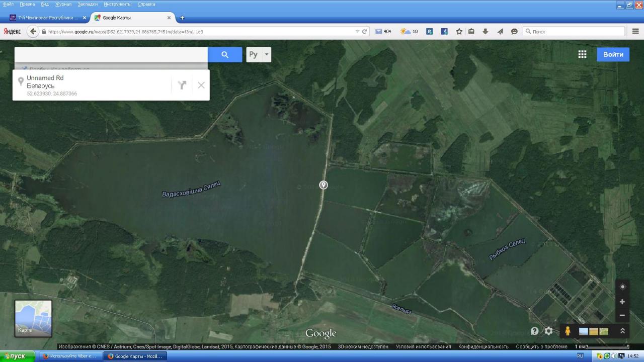
Task: Open the map settings gear
Action: coord(548,331)
